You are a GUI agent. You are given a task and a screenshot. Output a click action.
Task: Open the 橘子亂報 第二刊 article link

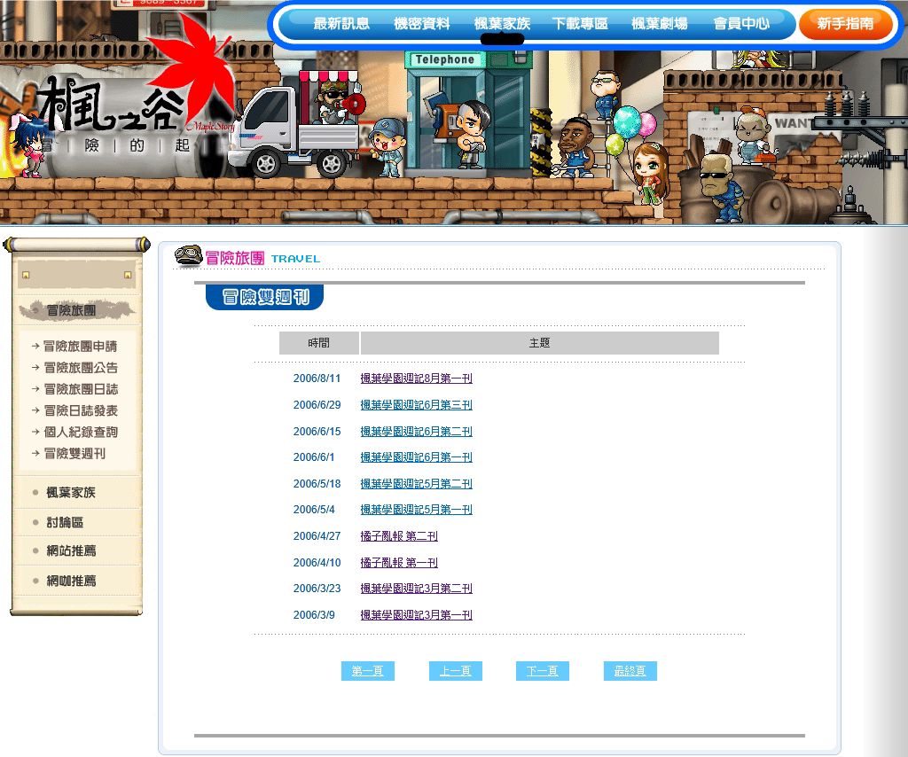pyautogui.click(x=398, y=536)
